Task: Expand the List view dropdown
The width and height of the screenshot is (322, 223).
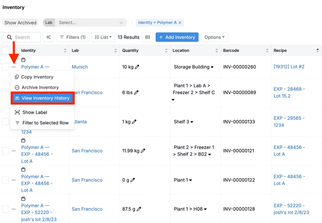Action: point(103,37)
